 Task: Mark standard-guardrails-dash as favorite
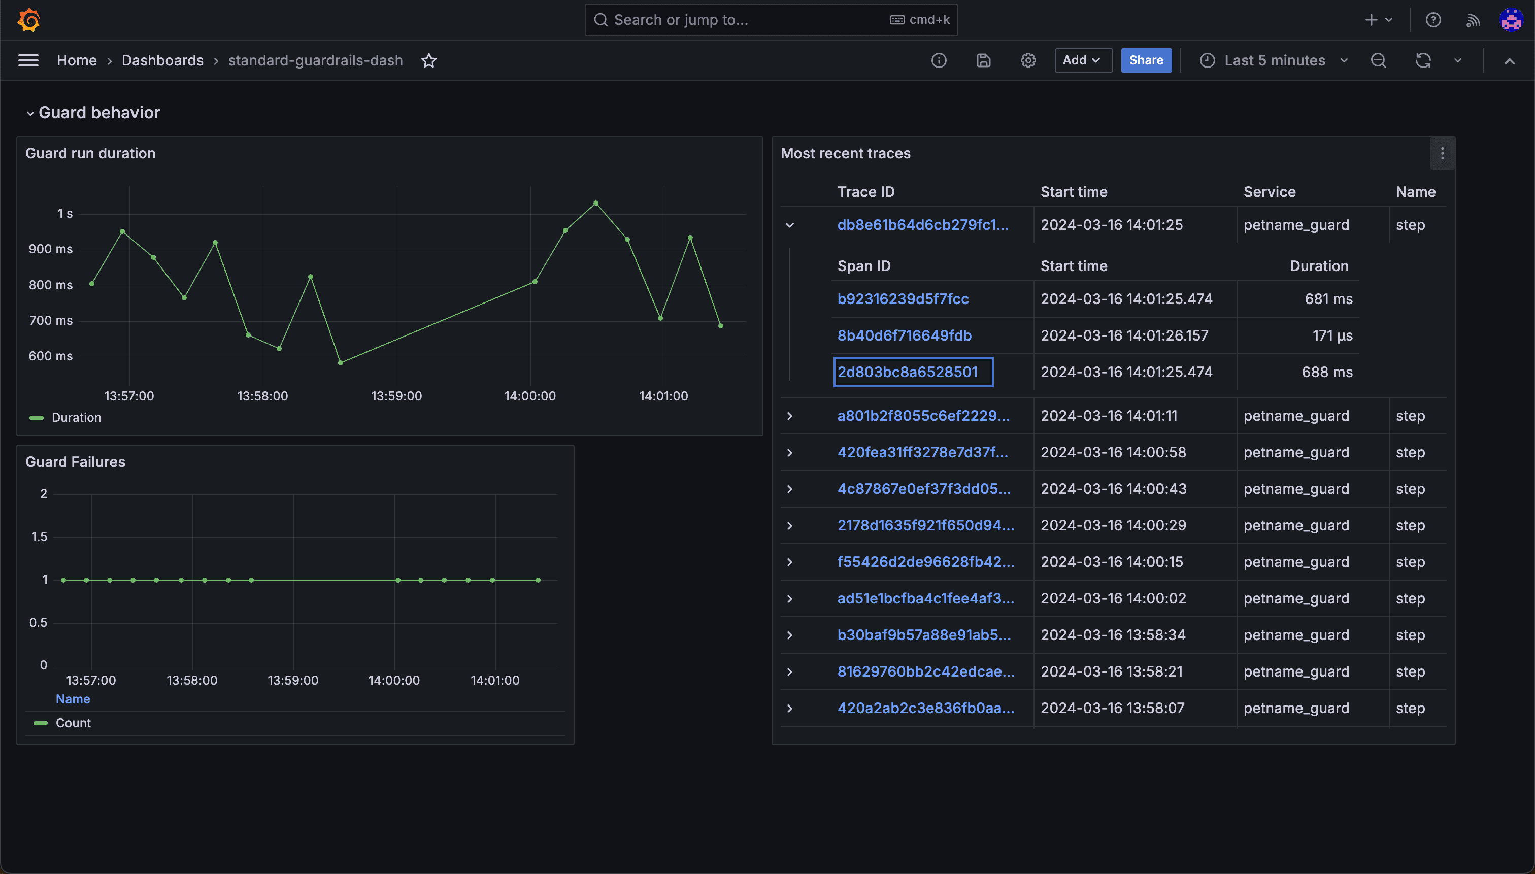pos(428,60)
